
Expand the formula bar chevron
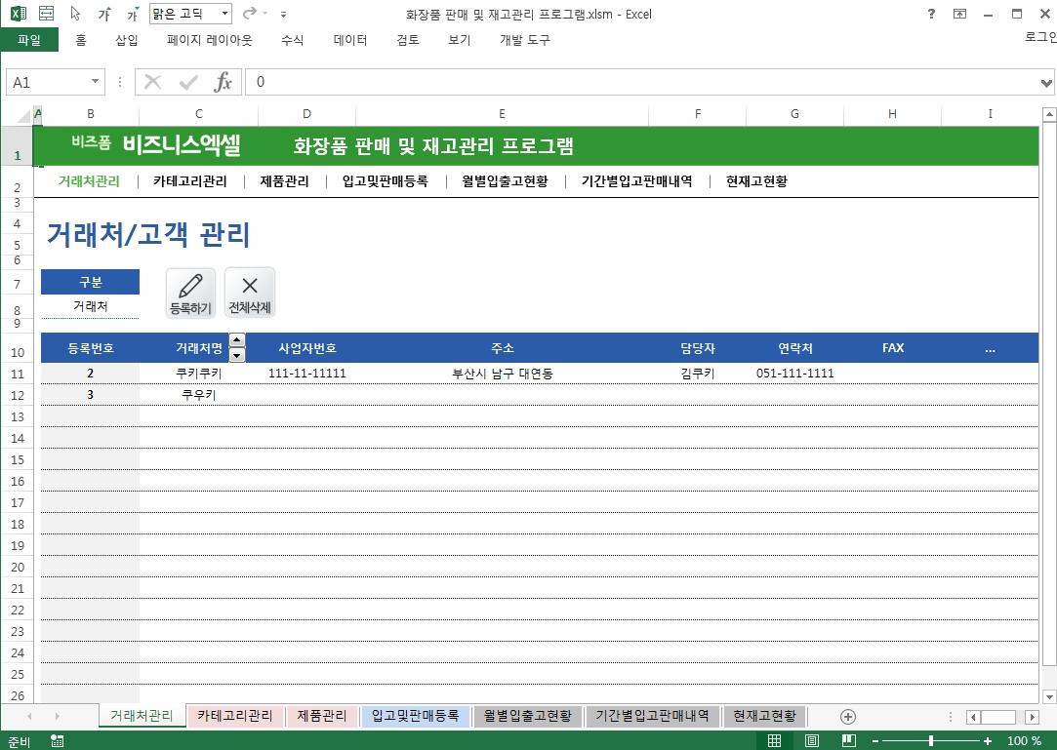point(1047,83)
